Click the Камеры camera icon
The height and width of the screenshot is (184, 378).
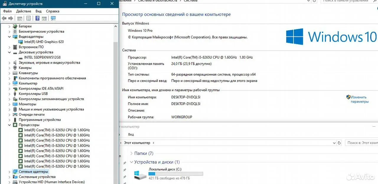tap(15, 68)
